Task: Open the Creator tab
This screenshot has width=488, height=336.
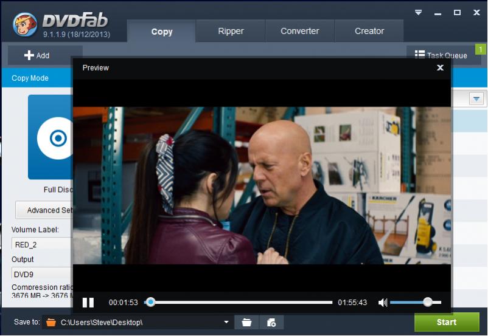Action: tap(369, 31)
